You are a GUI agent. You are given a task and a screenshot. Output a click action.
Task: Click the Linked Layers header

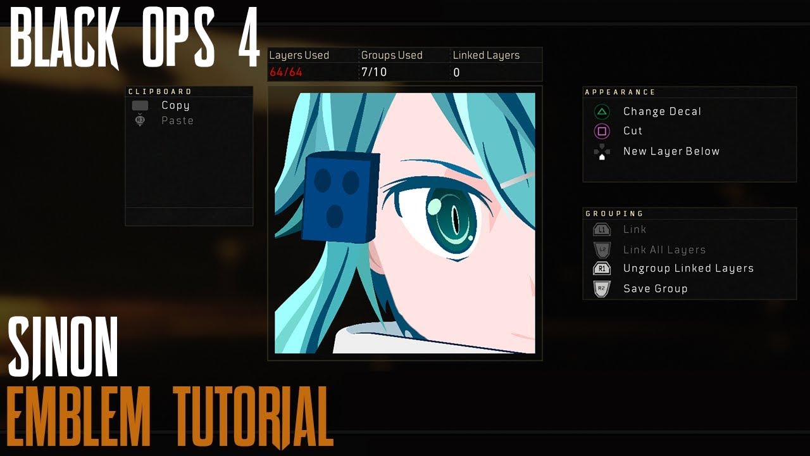pos(486,55)
